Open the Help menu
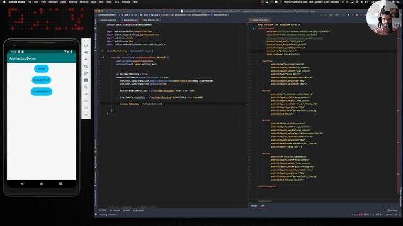The height and width of the screenshot is (226, 403). point(135,2)
